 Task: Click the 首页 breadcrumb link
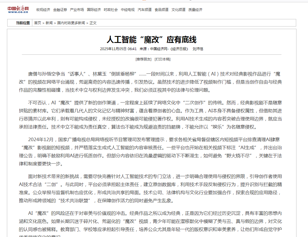point(37,23)
